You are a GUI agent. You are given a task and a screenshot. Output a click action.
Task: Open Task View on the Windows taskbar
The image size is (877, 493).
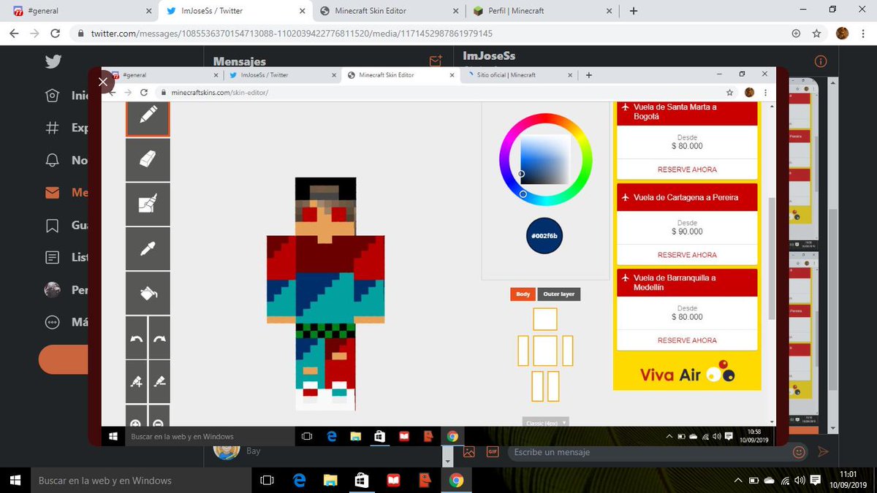coord(267,481)
